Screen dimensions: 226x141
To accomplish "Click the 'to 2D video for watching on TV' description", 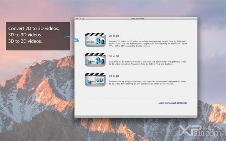I will click(x=141, y=84).
